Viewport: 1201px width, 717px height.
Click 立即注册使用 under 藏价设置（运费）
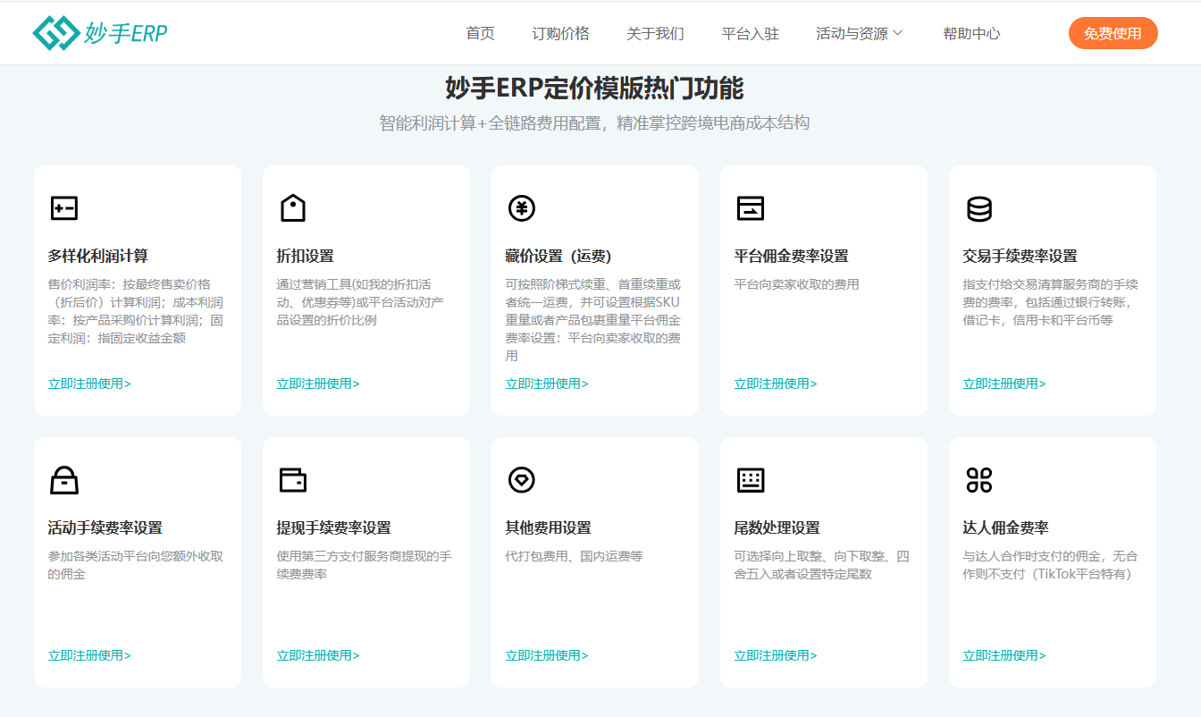[547, 384]
